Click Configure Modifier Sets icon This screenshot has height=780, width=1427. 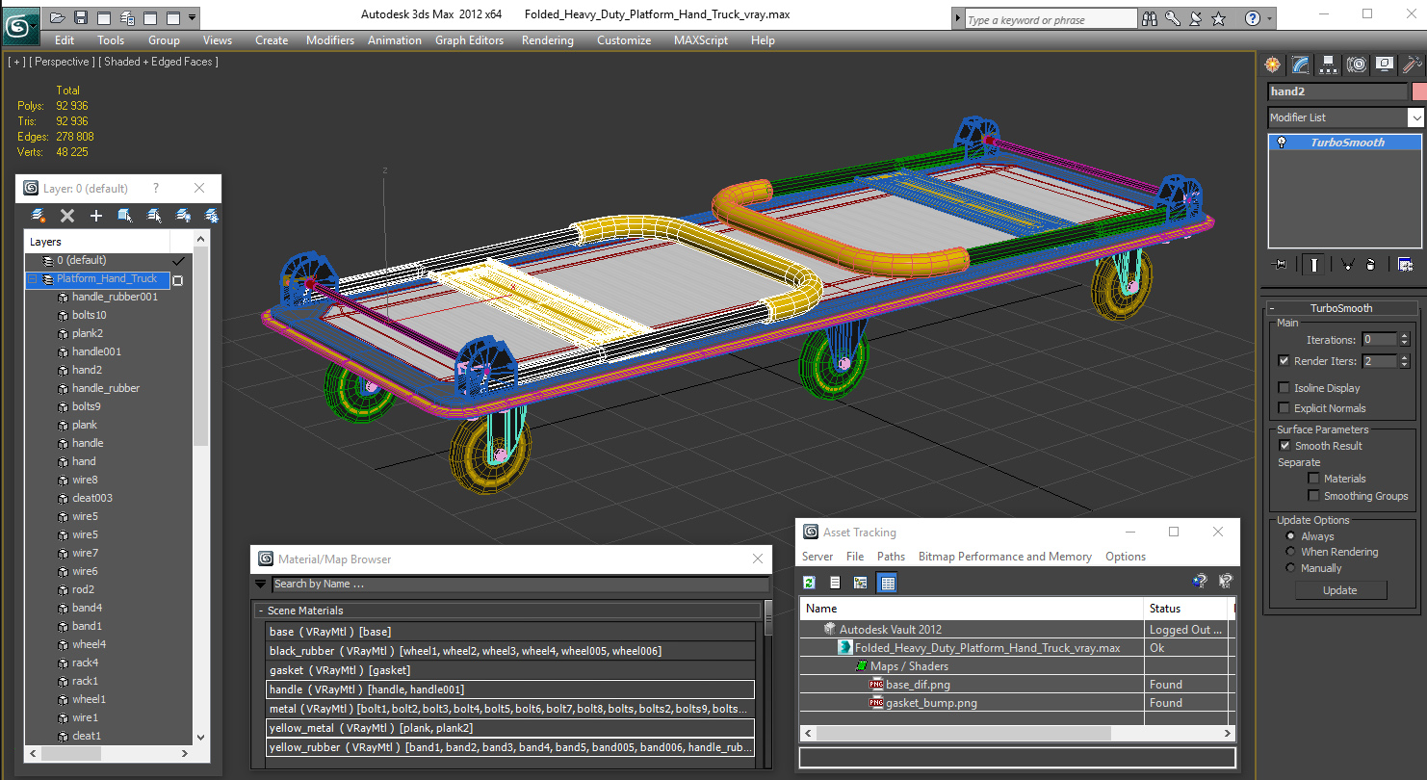click(x=1405, y=264)
